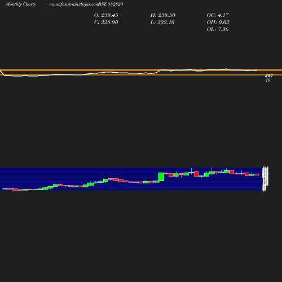Click the munafasutra.com site label
Image resolution: width=282 pixels, height=282 pixels.
[x=73, y=4]
